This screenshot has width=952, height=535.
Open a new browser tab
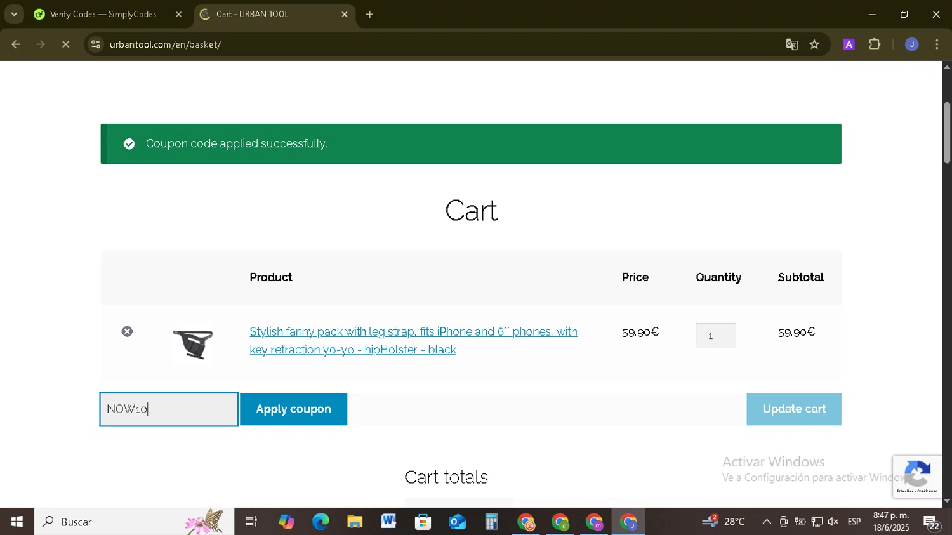point(370,14)
